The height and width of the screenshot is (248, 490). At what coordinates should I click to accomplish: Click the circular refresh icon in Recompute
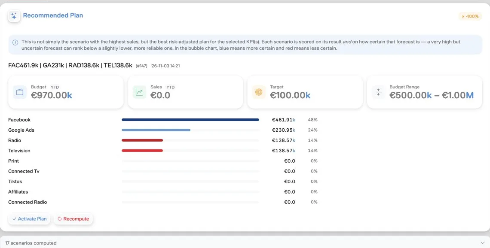pyautogui.click(x=60, y=219)
